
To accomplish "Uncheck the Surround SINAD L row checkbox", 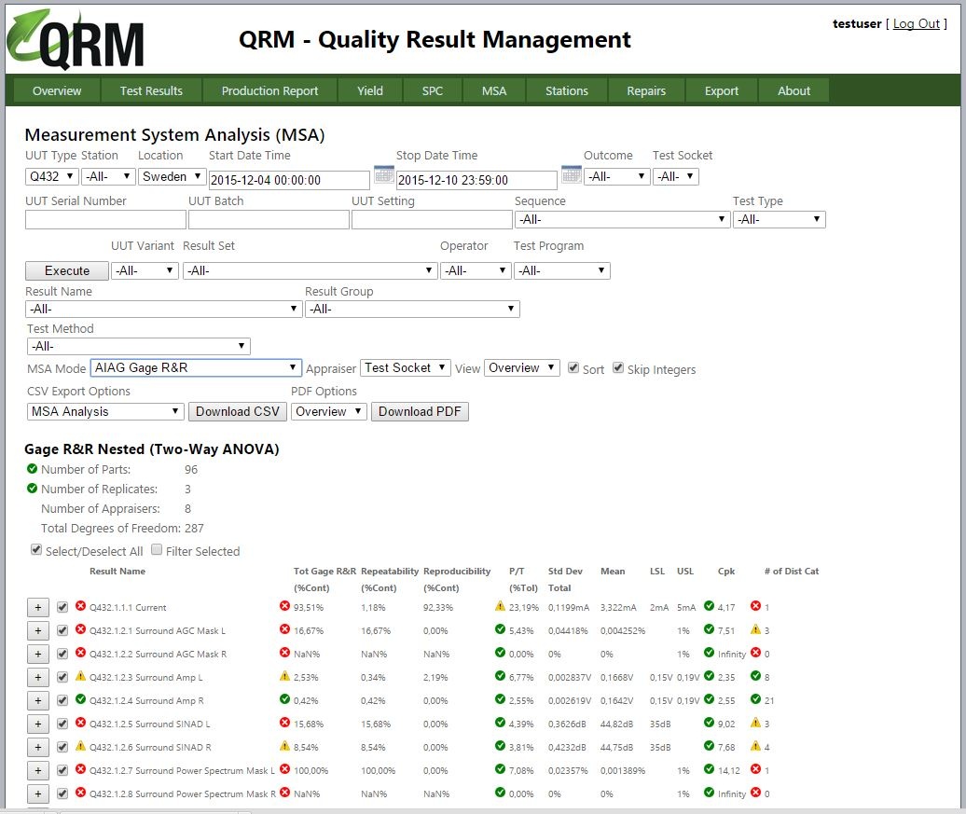I will click(x=62, y=724).
